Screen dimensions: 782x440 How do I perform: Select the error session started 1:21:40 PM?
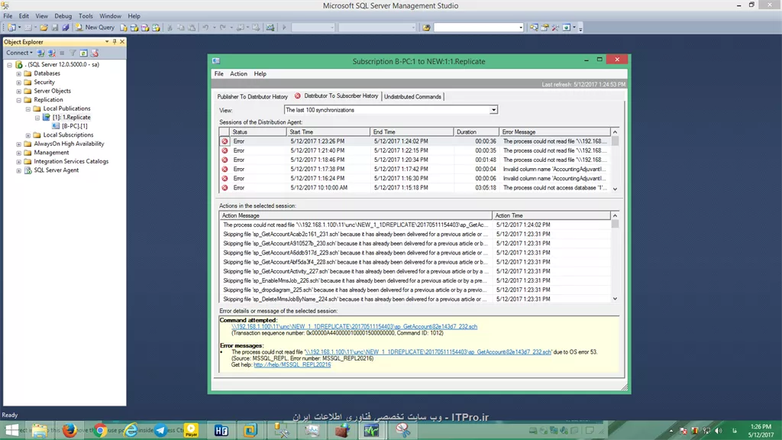(415, 150)
